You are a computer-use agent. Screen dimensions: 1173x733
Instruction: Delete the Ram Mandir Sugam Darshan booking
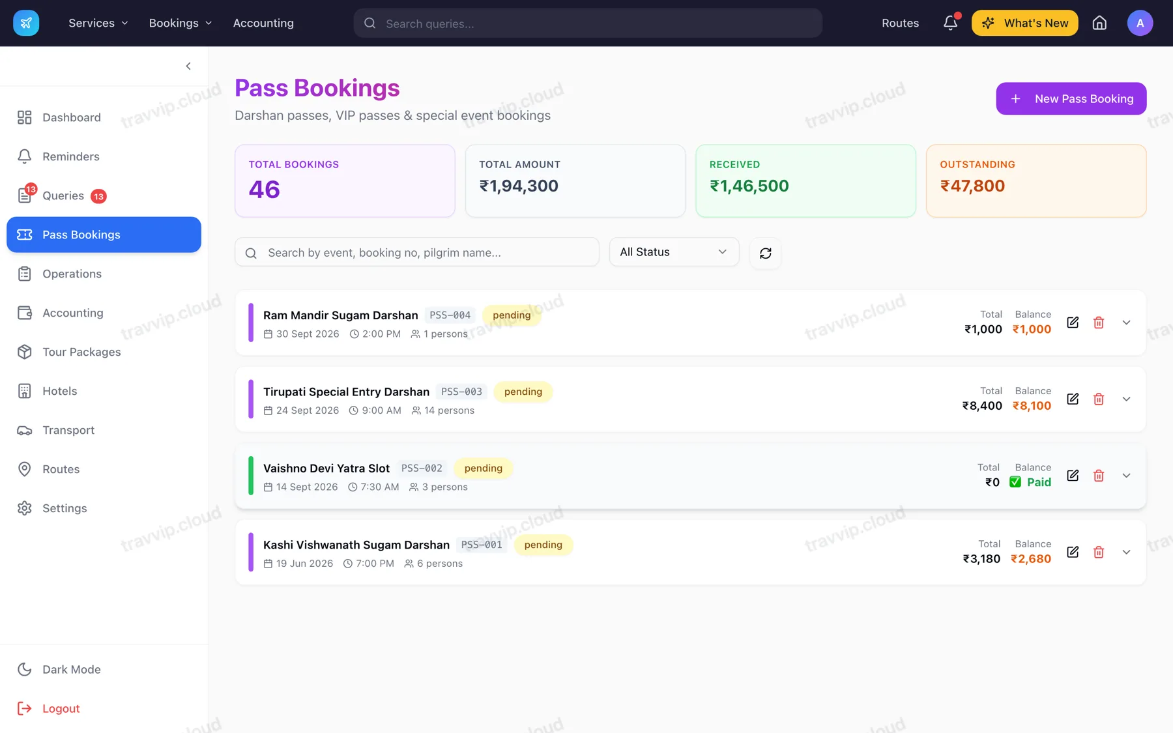click(1099, 323)
